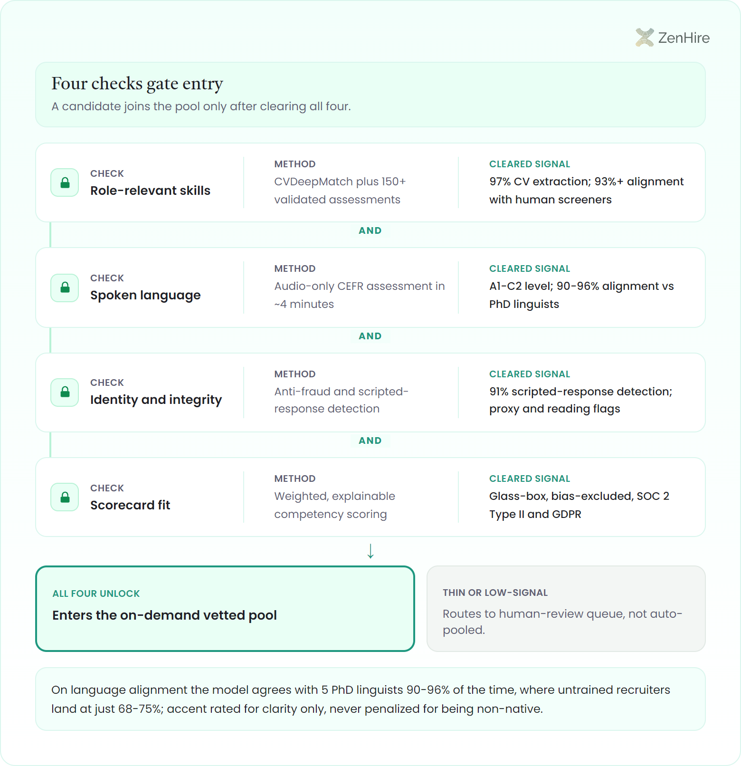Click the ZenHire logo icon
The image size is (741, 766).
(645, 38)
